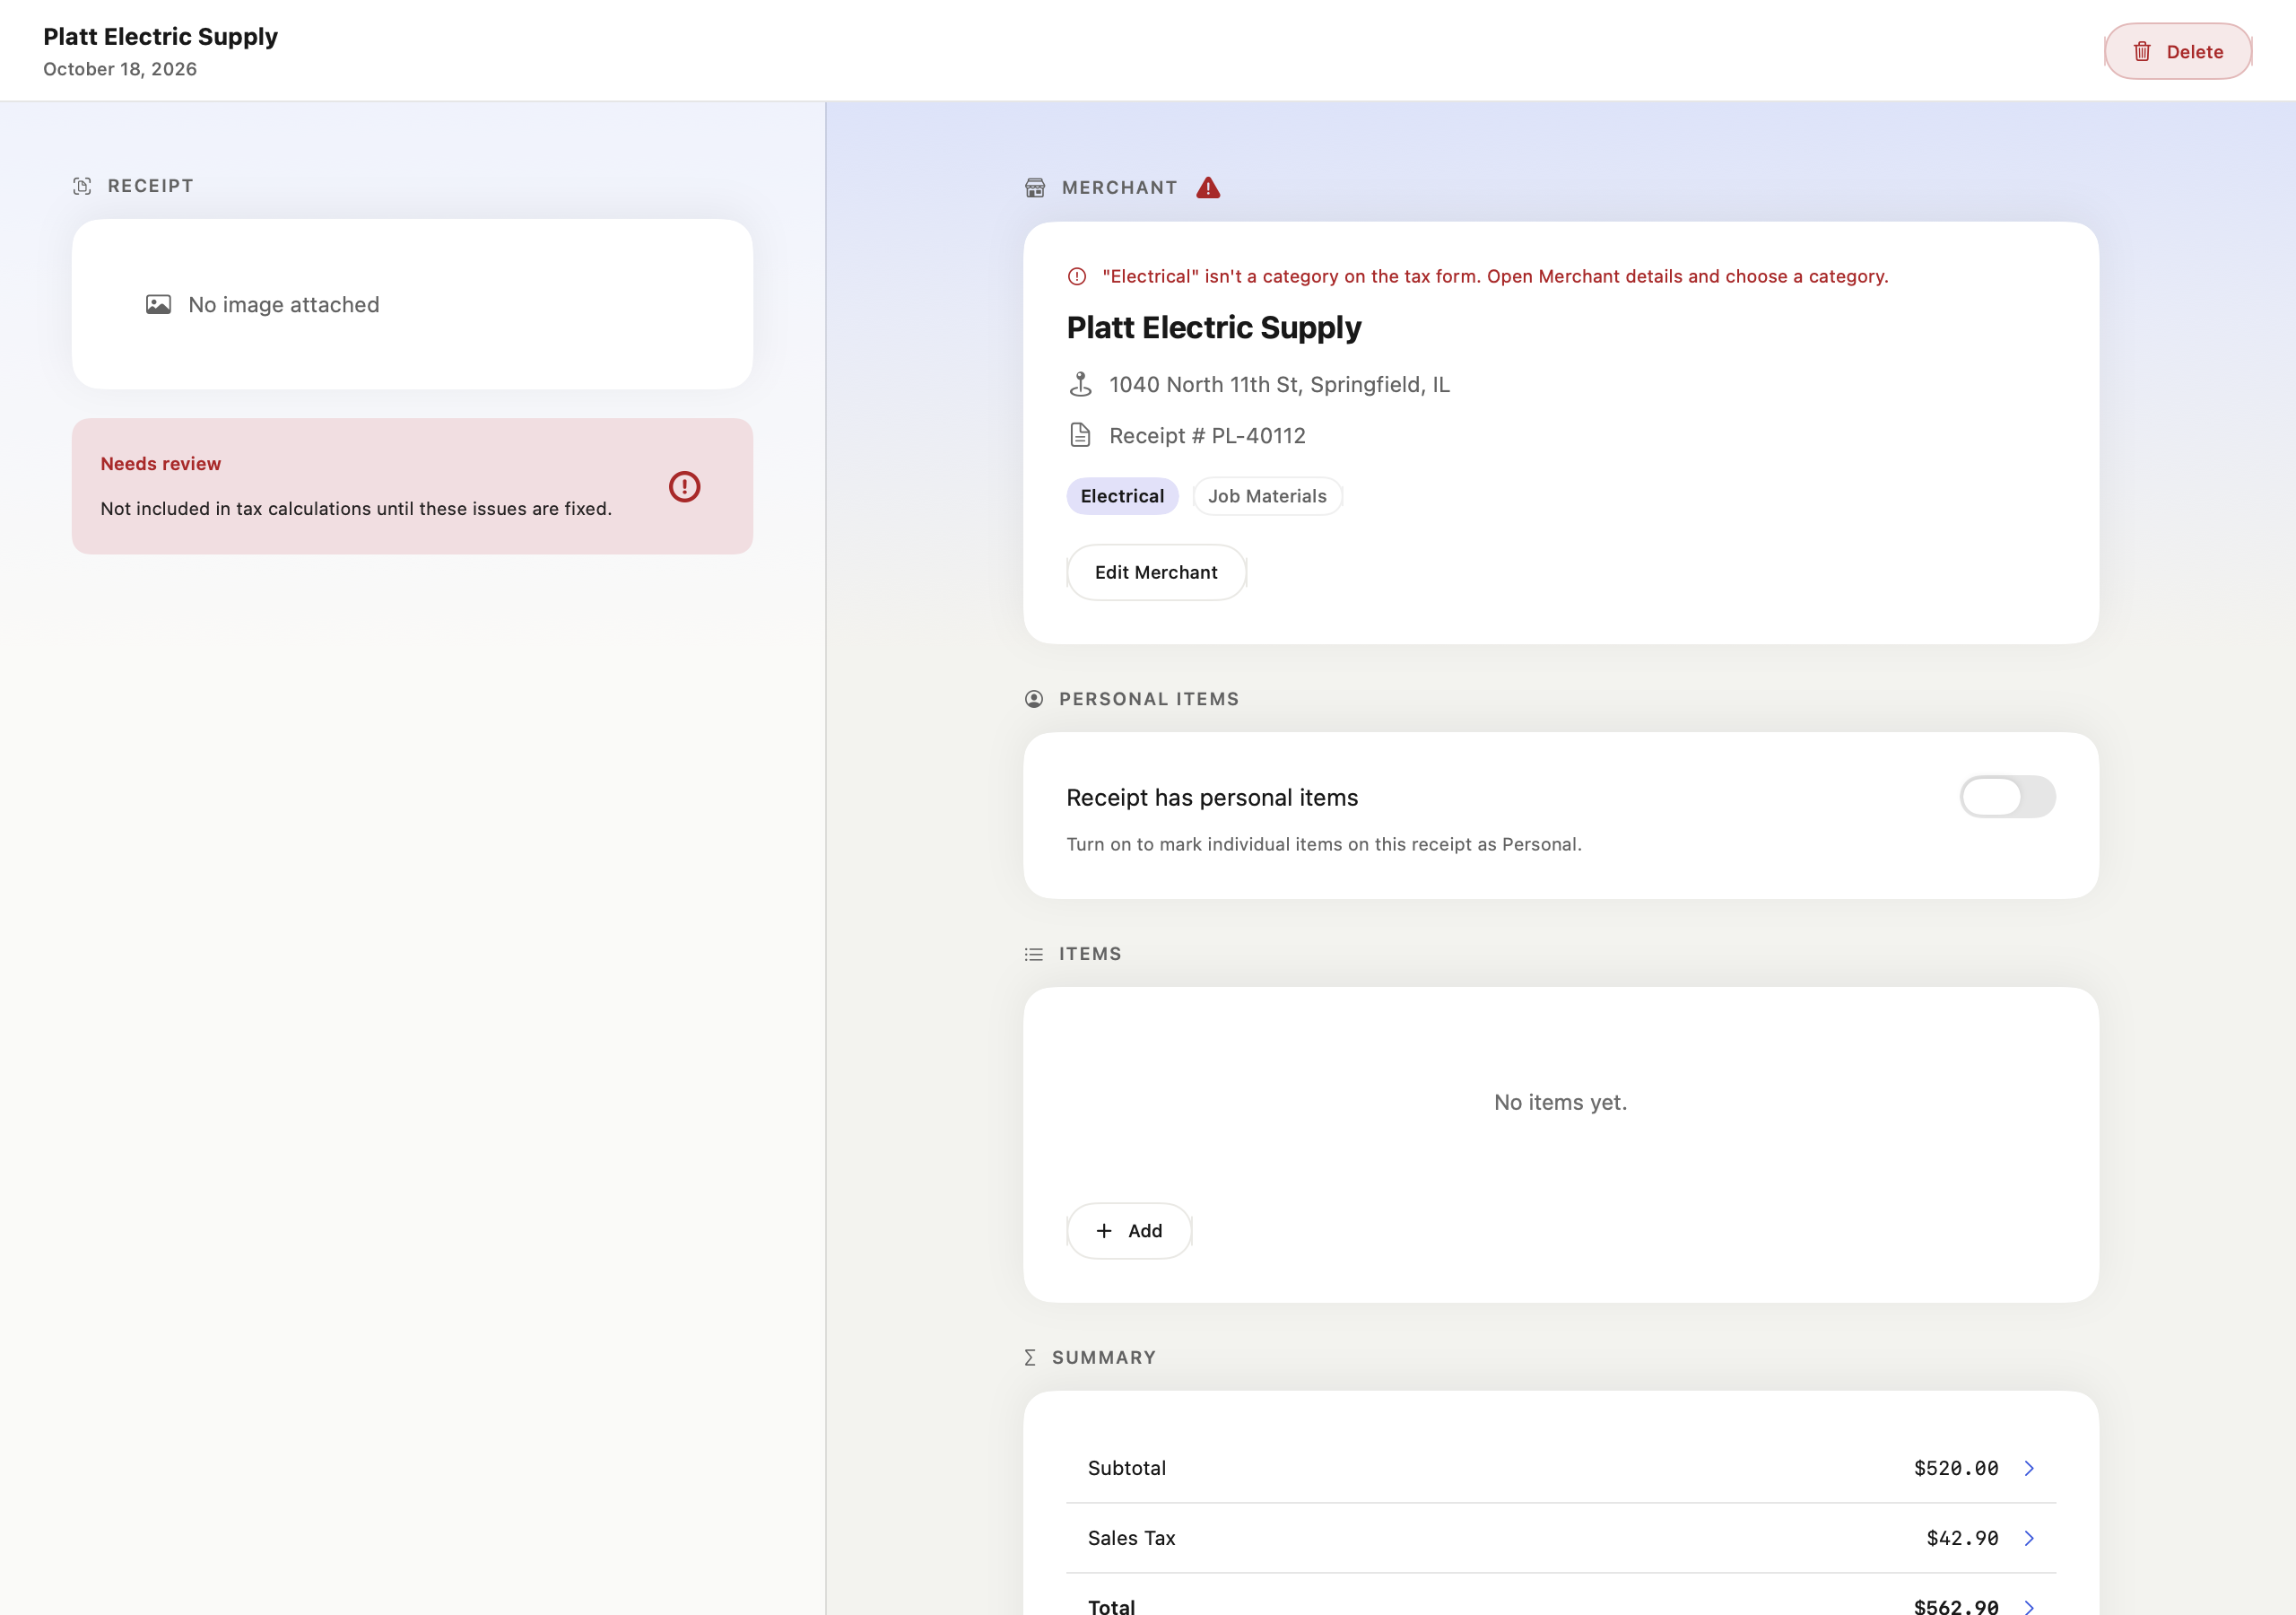Viewport: 2296px width, 1615px height.
Task: Click the Receipt # PL-40112 text
Action: point(1207,435)
